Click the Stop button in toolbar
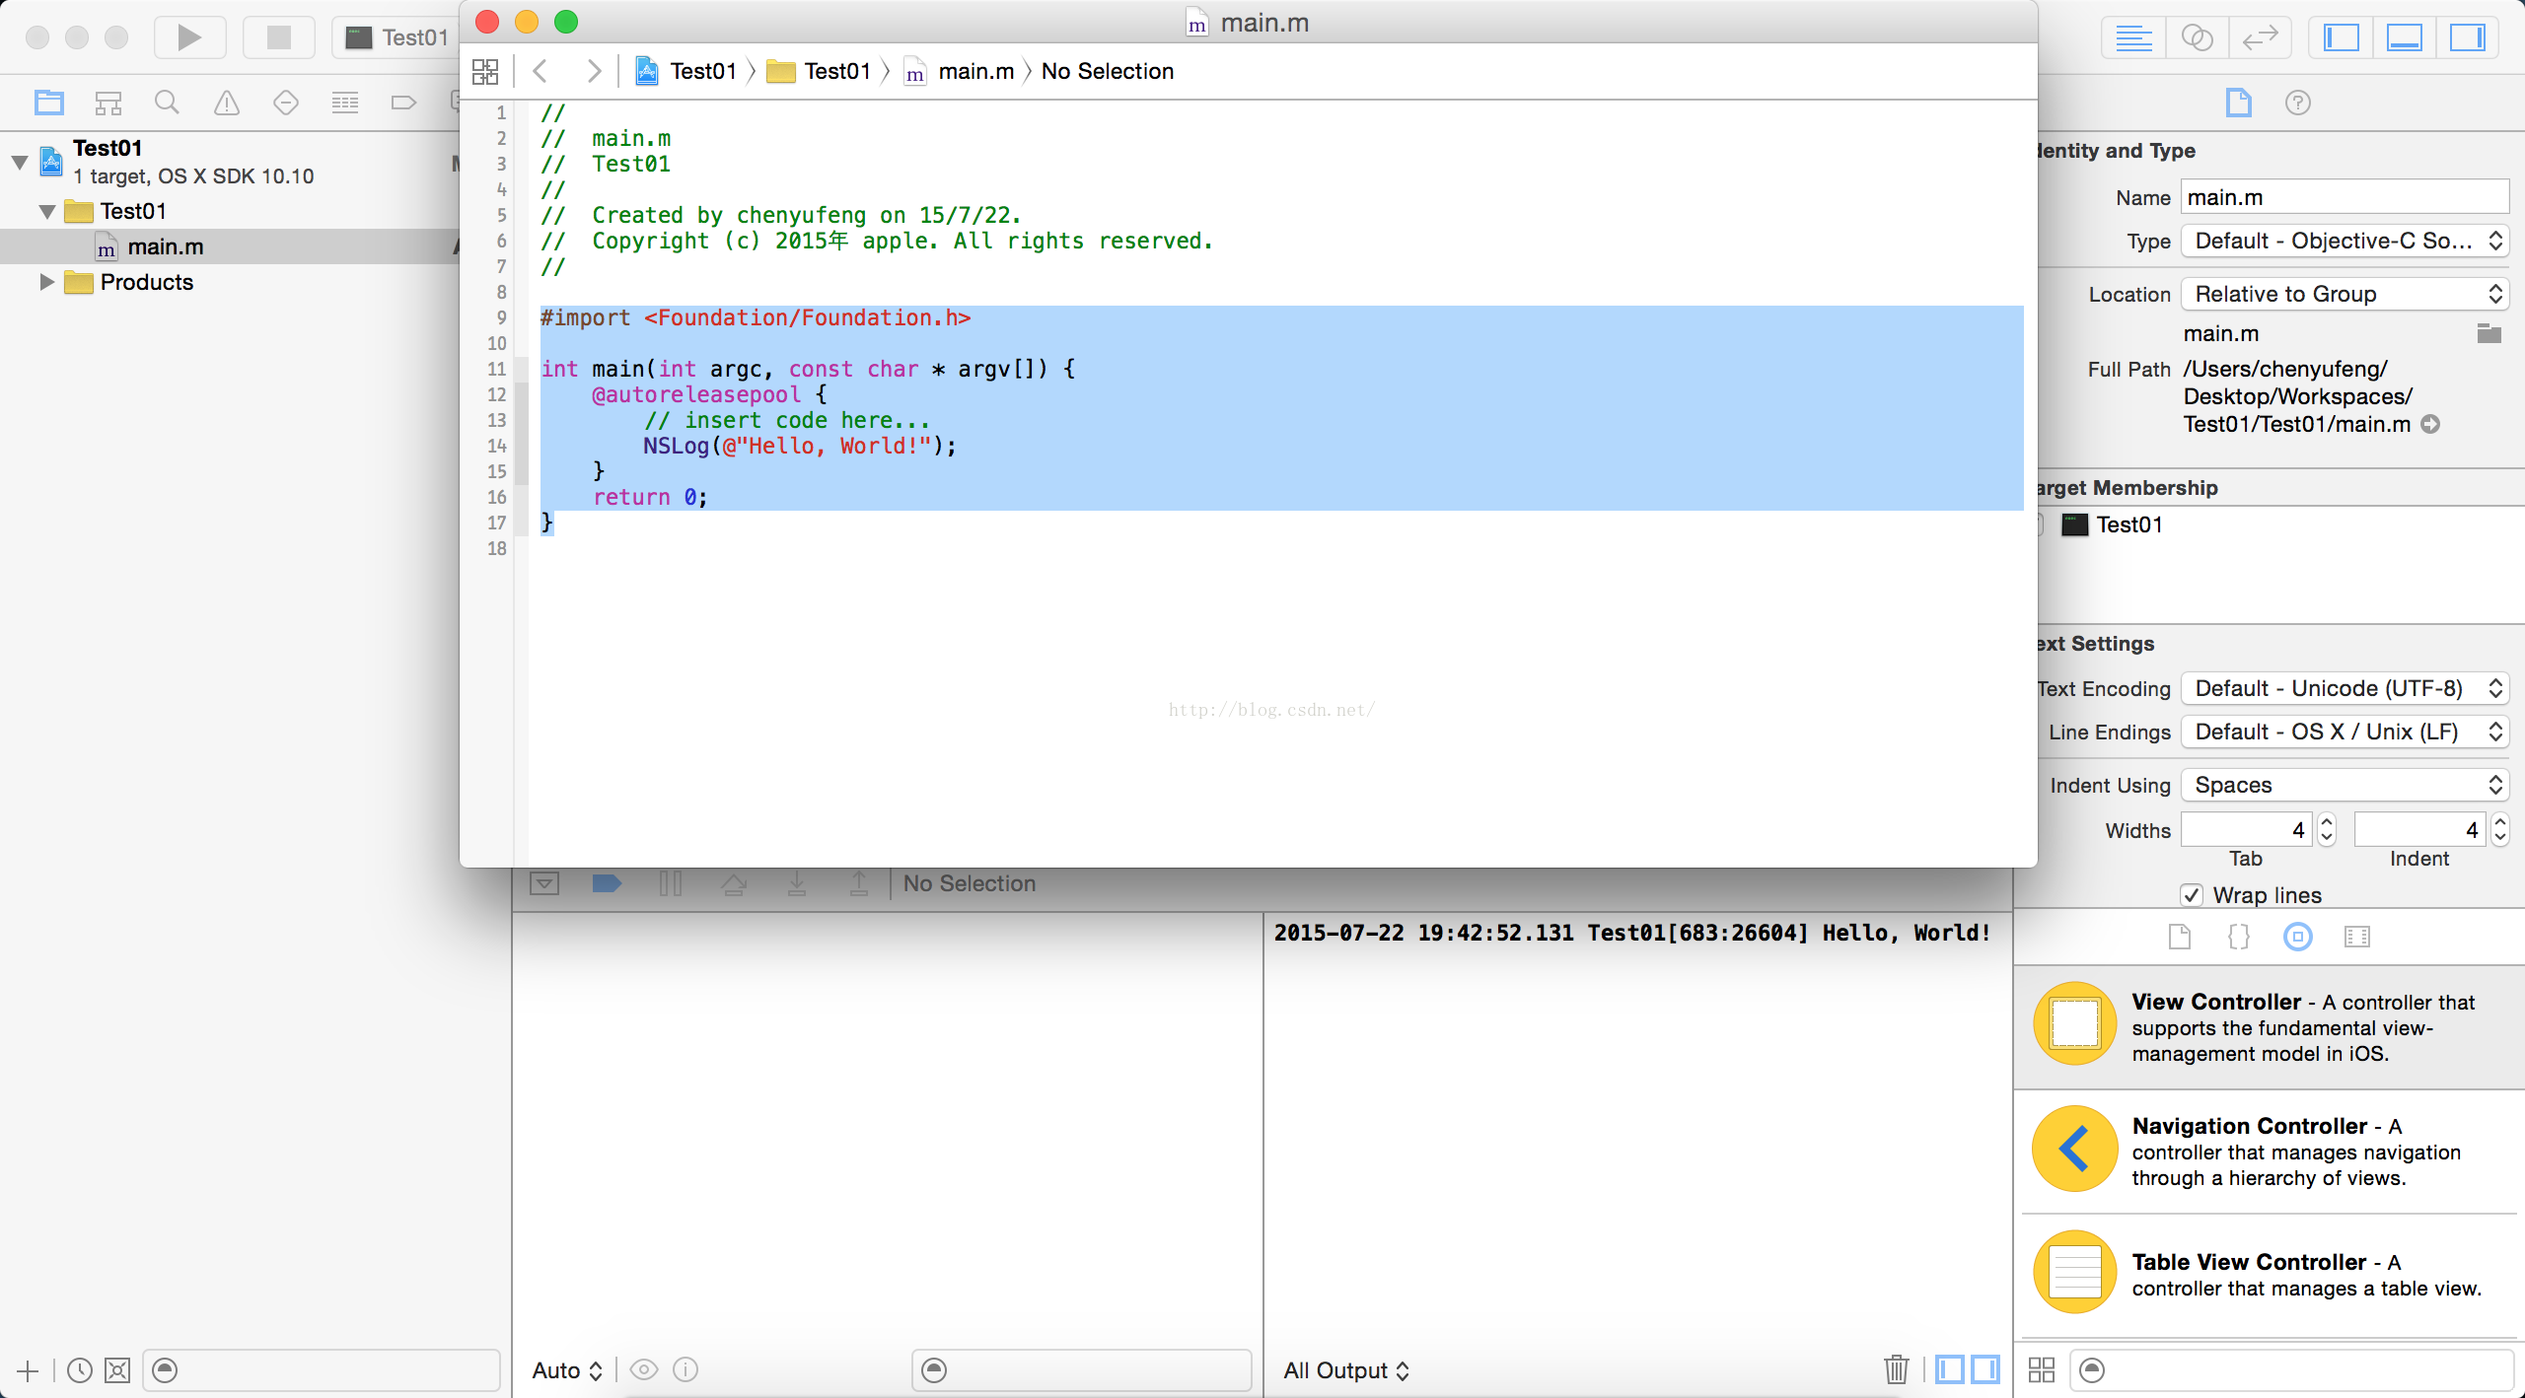Image resolution: width=2525 pixels, height=1398 pixels. coord(279,37)
